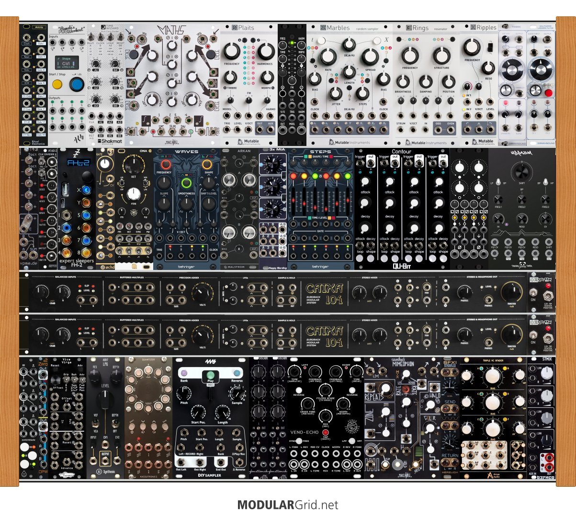Click the top knob on 3x MIA
This screenshot has width=576, height=515.
272,165
